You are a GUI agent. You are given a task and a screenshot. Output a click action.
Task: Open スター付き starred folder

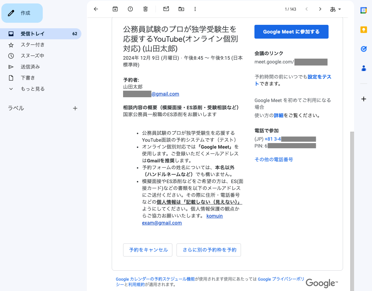tap(32, 44)
